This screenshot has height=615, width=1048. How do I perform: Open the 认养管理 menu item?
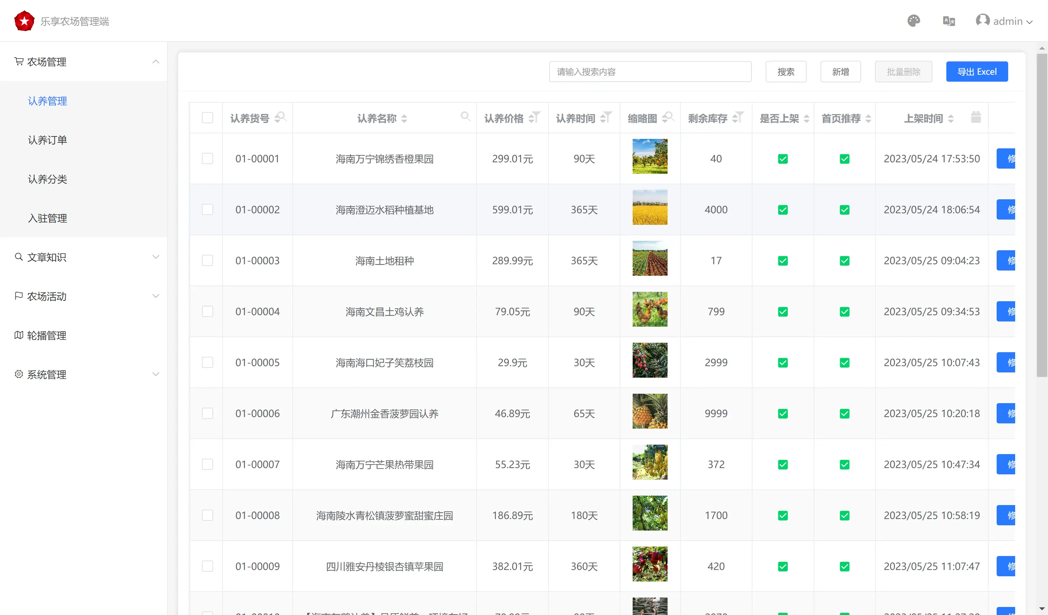(x=48, y=101)
